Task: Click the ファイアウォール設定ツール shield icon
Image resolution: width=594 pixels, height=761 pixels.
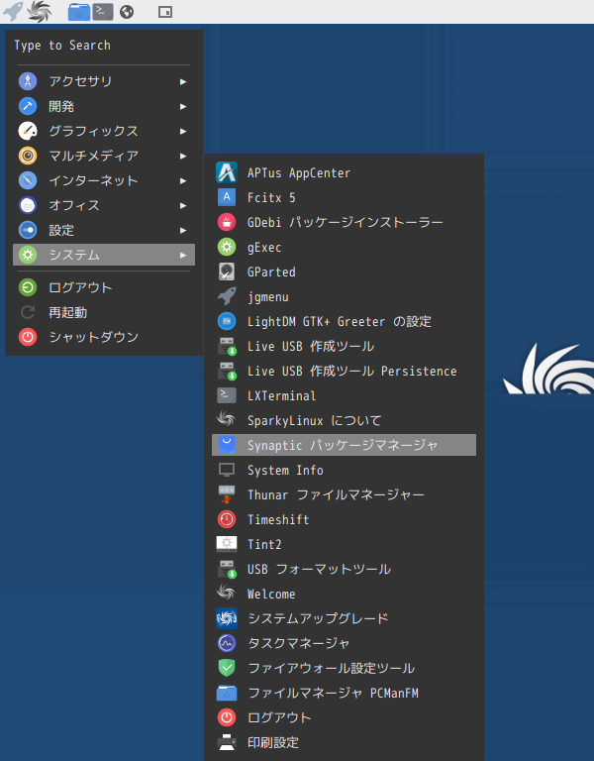Action: point(227,667)
